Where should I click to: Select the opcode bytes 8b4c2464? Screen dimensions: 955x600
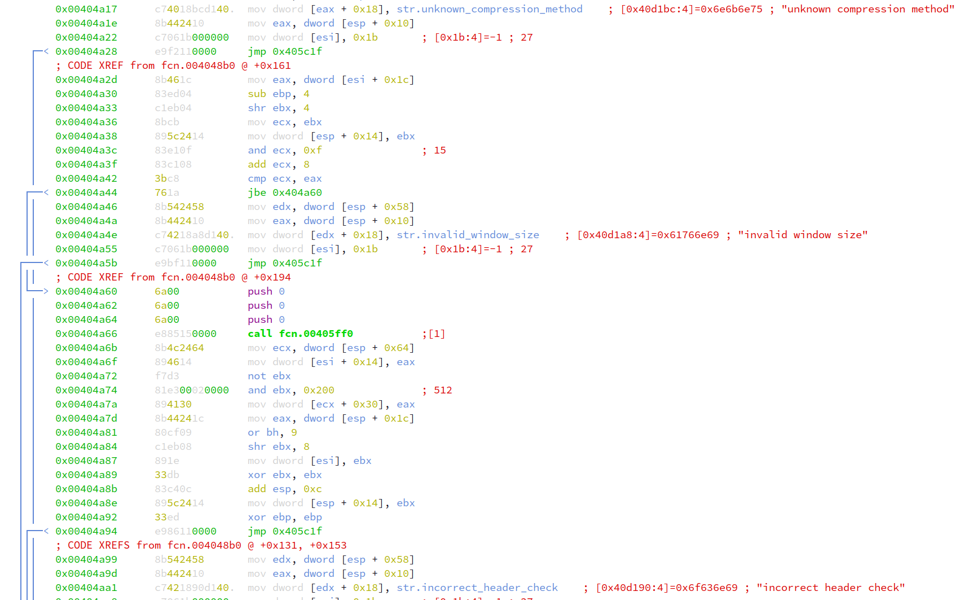click(x=179, y=348)
